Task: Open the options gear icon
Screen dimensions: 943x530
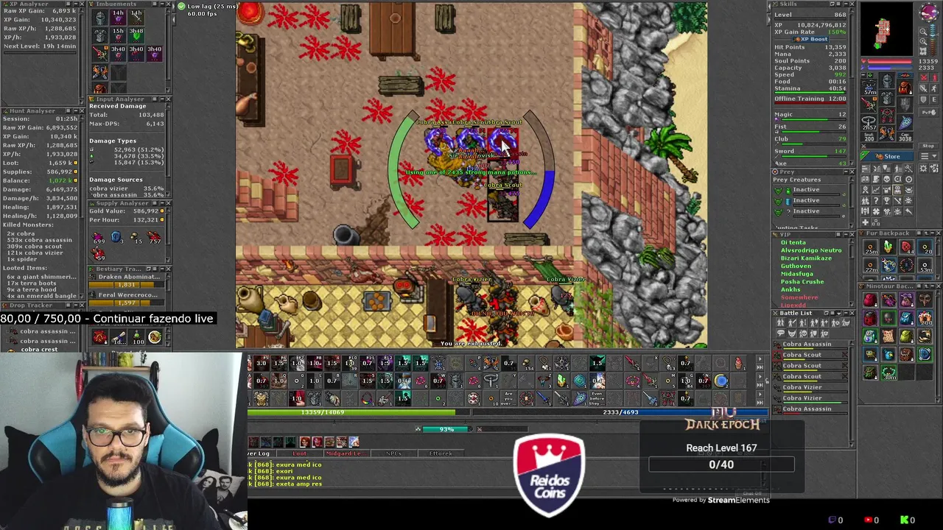Action: (x=923, y=169)
